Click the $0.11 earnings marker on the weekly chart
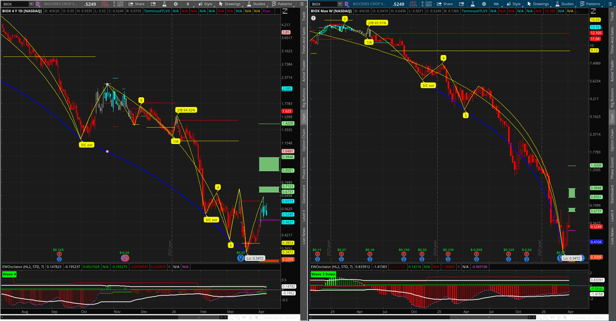616x321 pixels. click(317, 253)
